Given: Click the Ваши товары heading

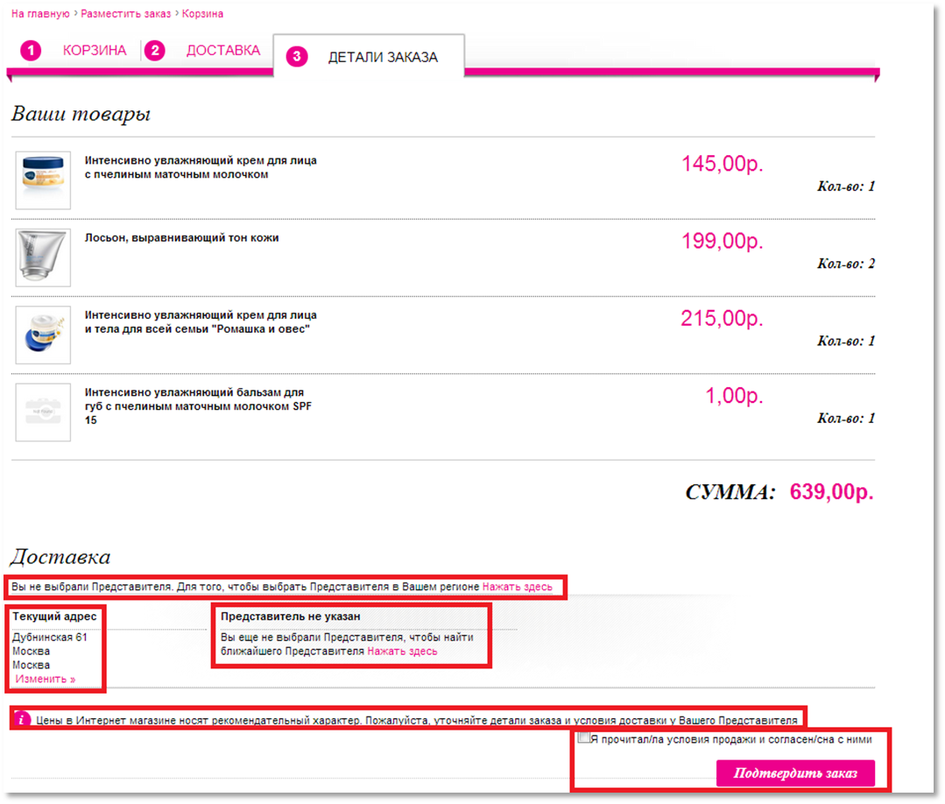Looking at the screenshot, I should point(81,114).
